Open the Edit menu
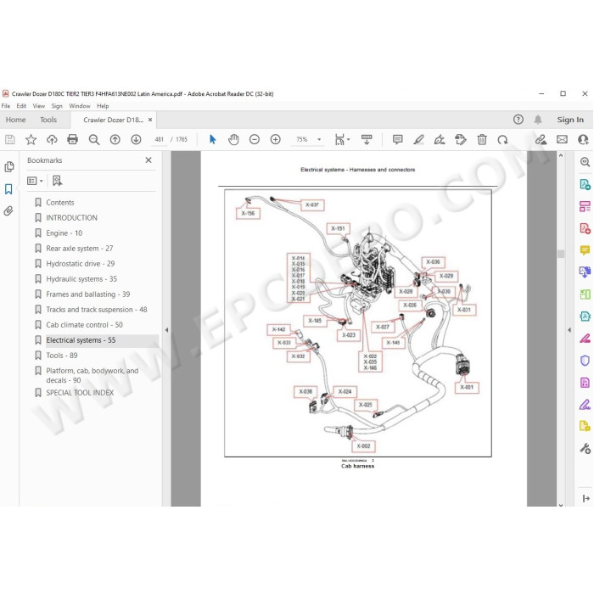Image resolution: width=594 pixels, height=594 pixels. pyautogui.click(x=21, y=106)
